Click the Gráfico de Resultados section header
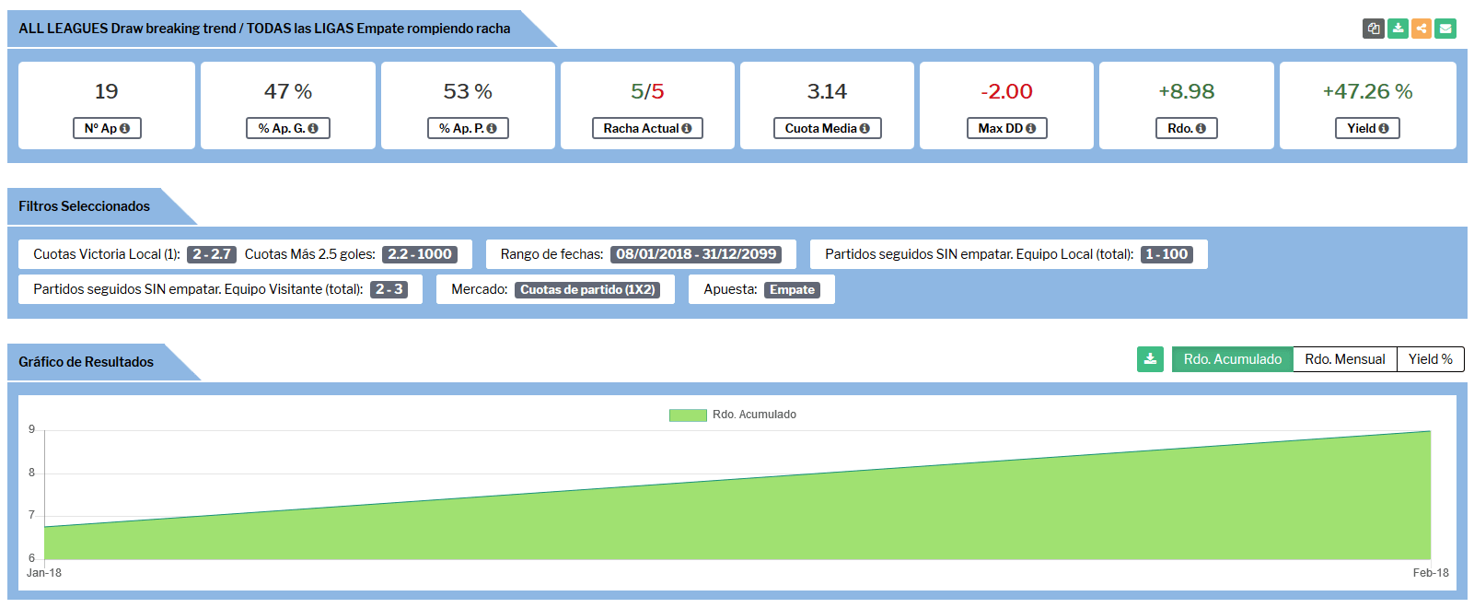 point(86,362)
